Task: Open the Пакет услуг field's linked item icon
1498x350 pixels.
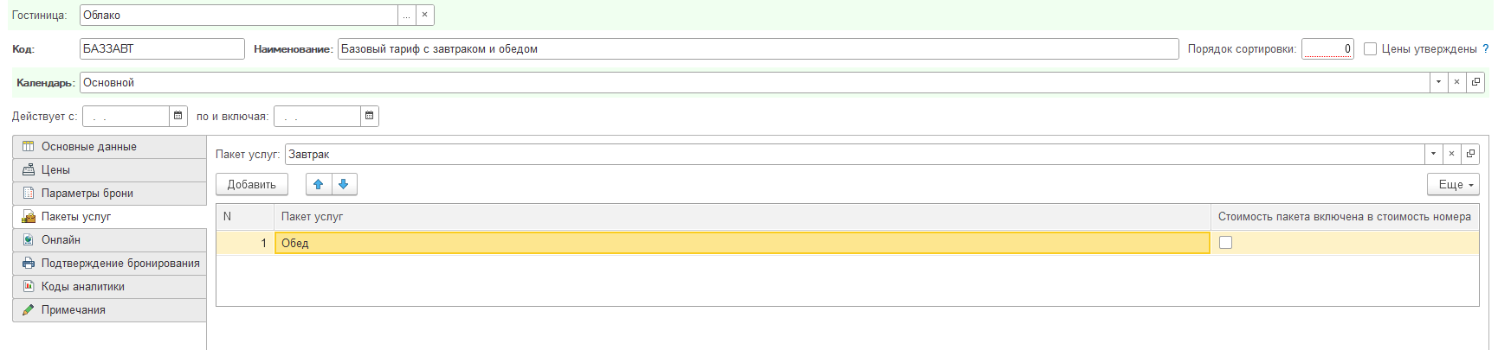Action: coord(1469,154)
